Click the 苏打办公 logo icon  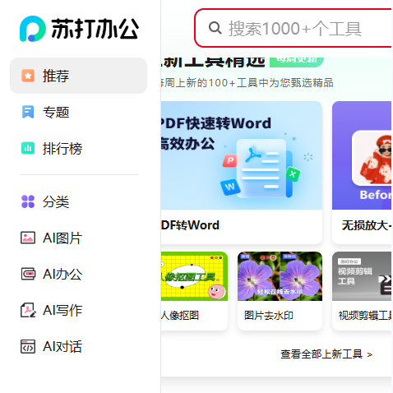tap(32, 29)
